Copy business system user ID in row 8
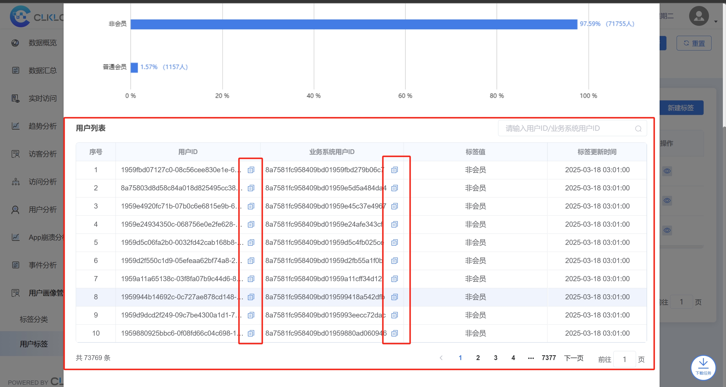726x387 pixels. (x=395, y=297)
